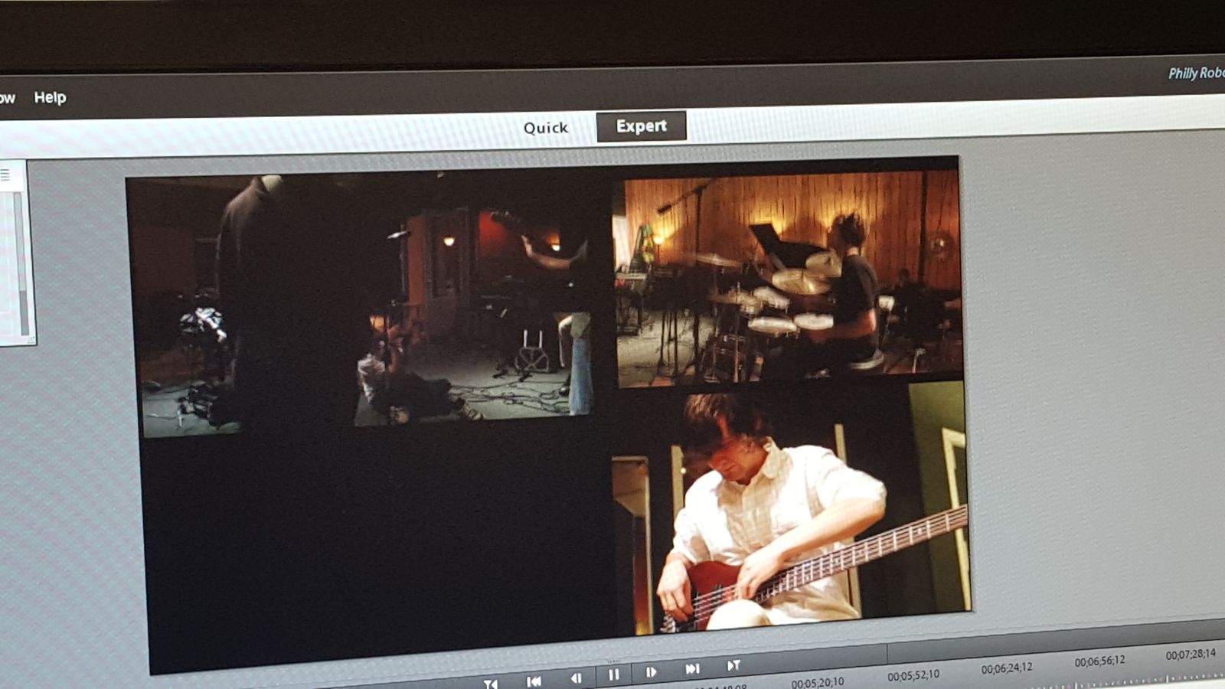Click the audio level meter bar
Viewport: 1225px width, 689px height.
[x=20, y=260]
